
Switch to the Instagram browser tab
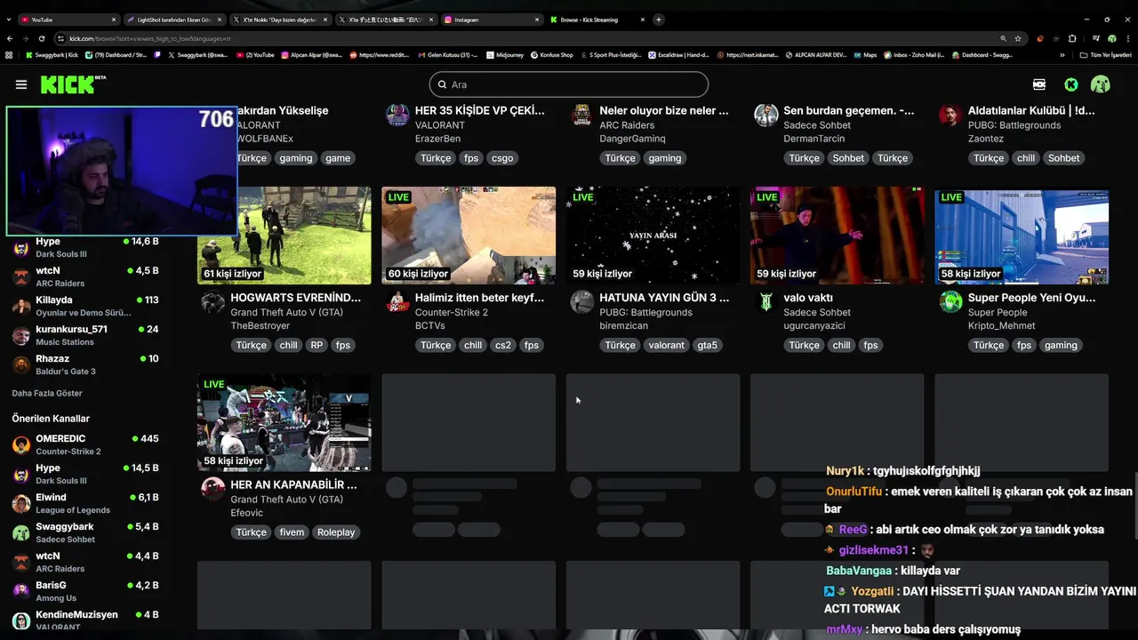tap(492, 20)
